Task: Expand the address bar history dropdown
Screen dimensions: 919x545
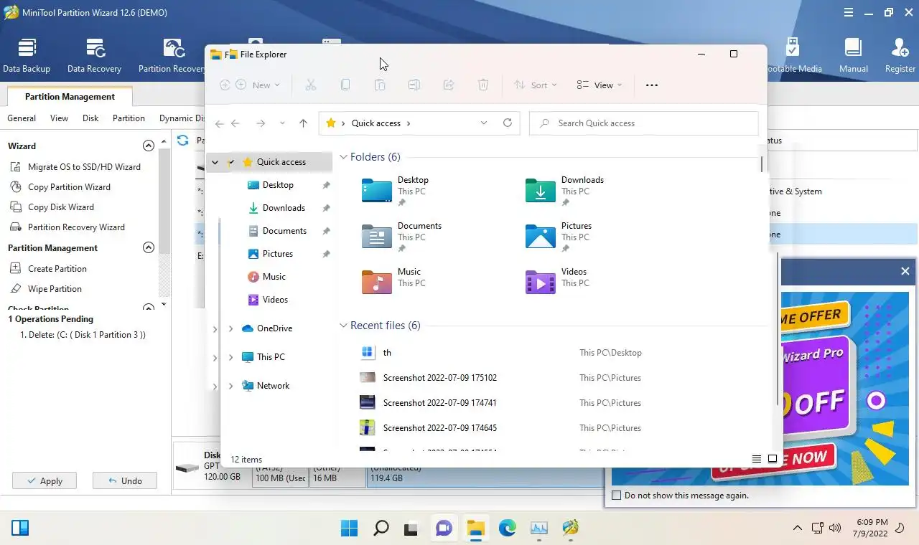Action: point(484,123)
